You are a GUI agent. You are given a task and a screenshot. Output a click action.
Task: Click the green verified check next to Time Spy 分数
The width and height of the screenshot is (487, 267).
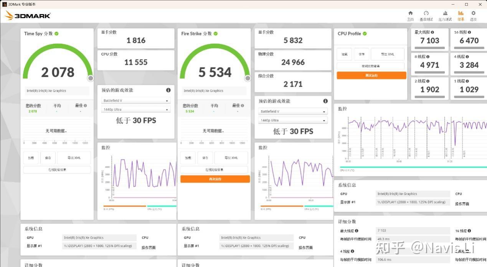[56, 33]
